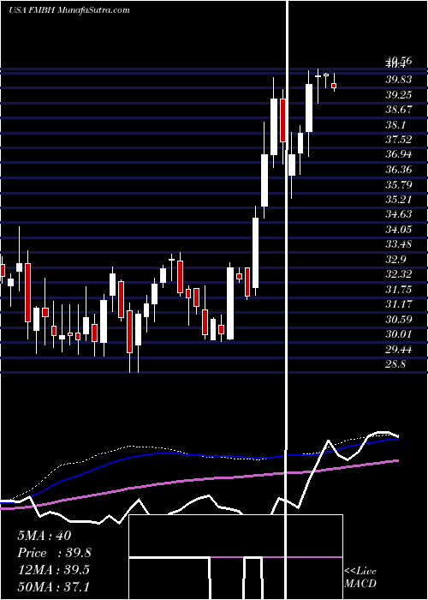The image size is (428, 600).
Task: Select the 35.79 price label
Action: 399,184
